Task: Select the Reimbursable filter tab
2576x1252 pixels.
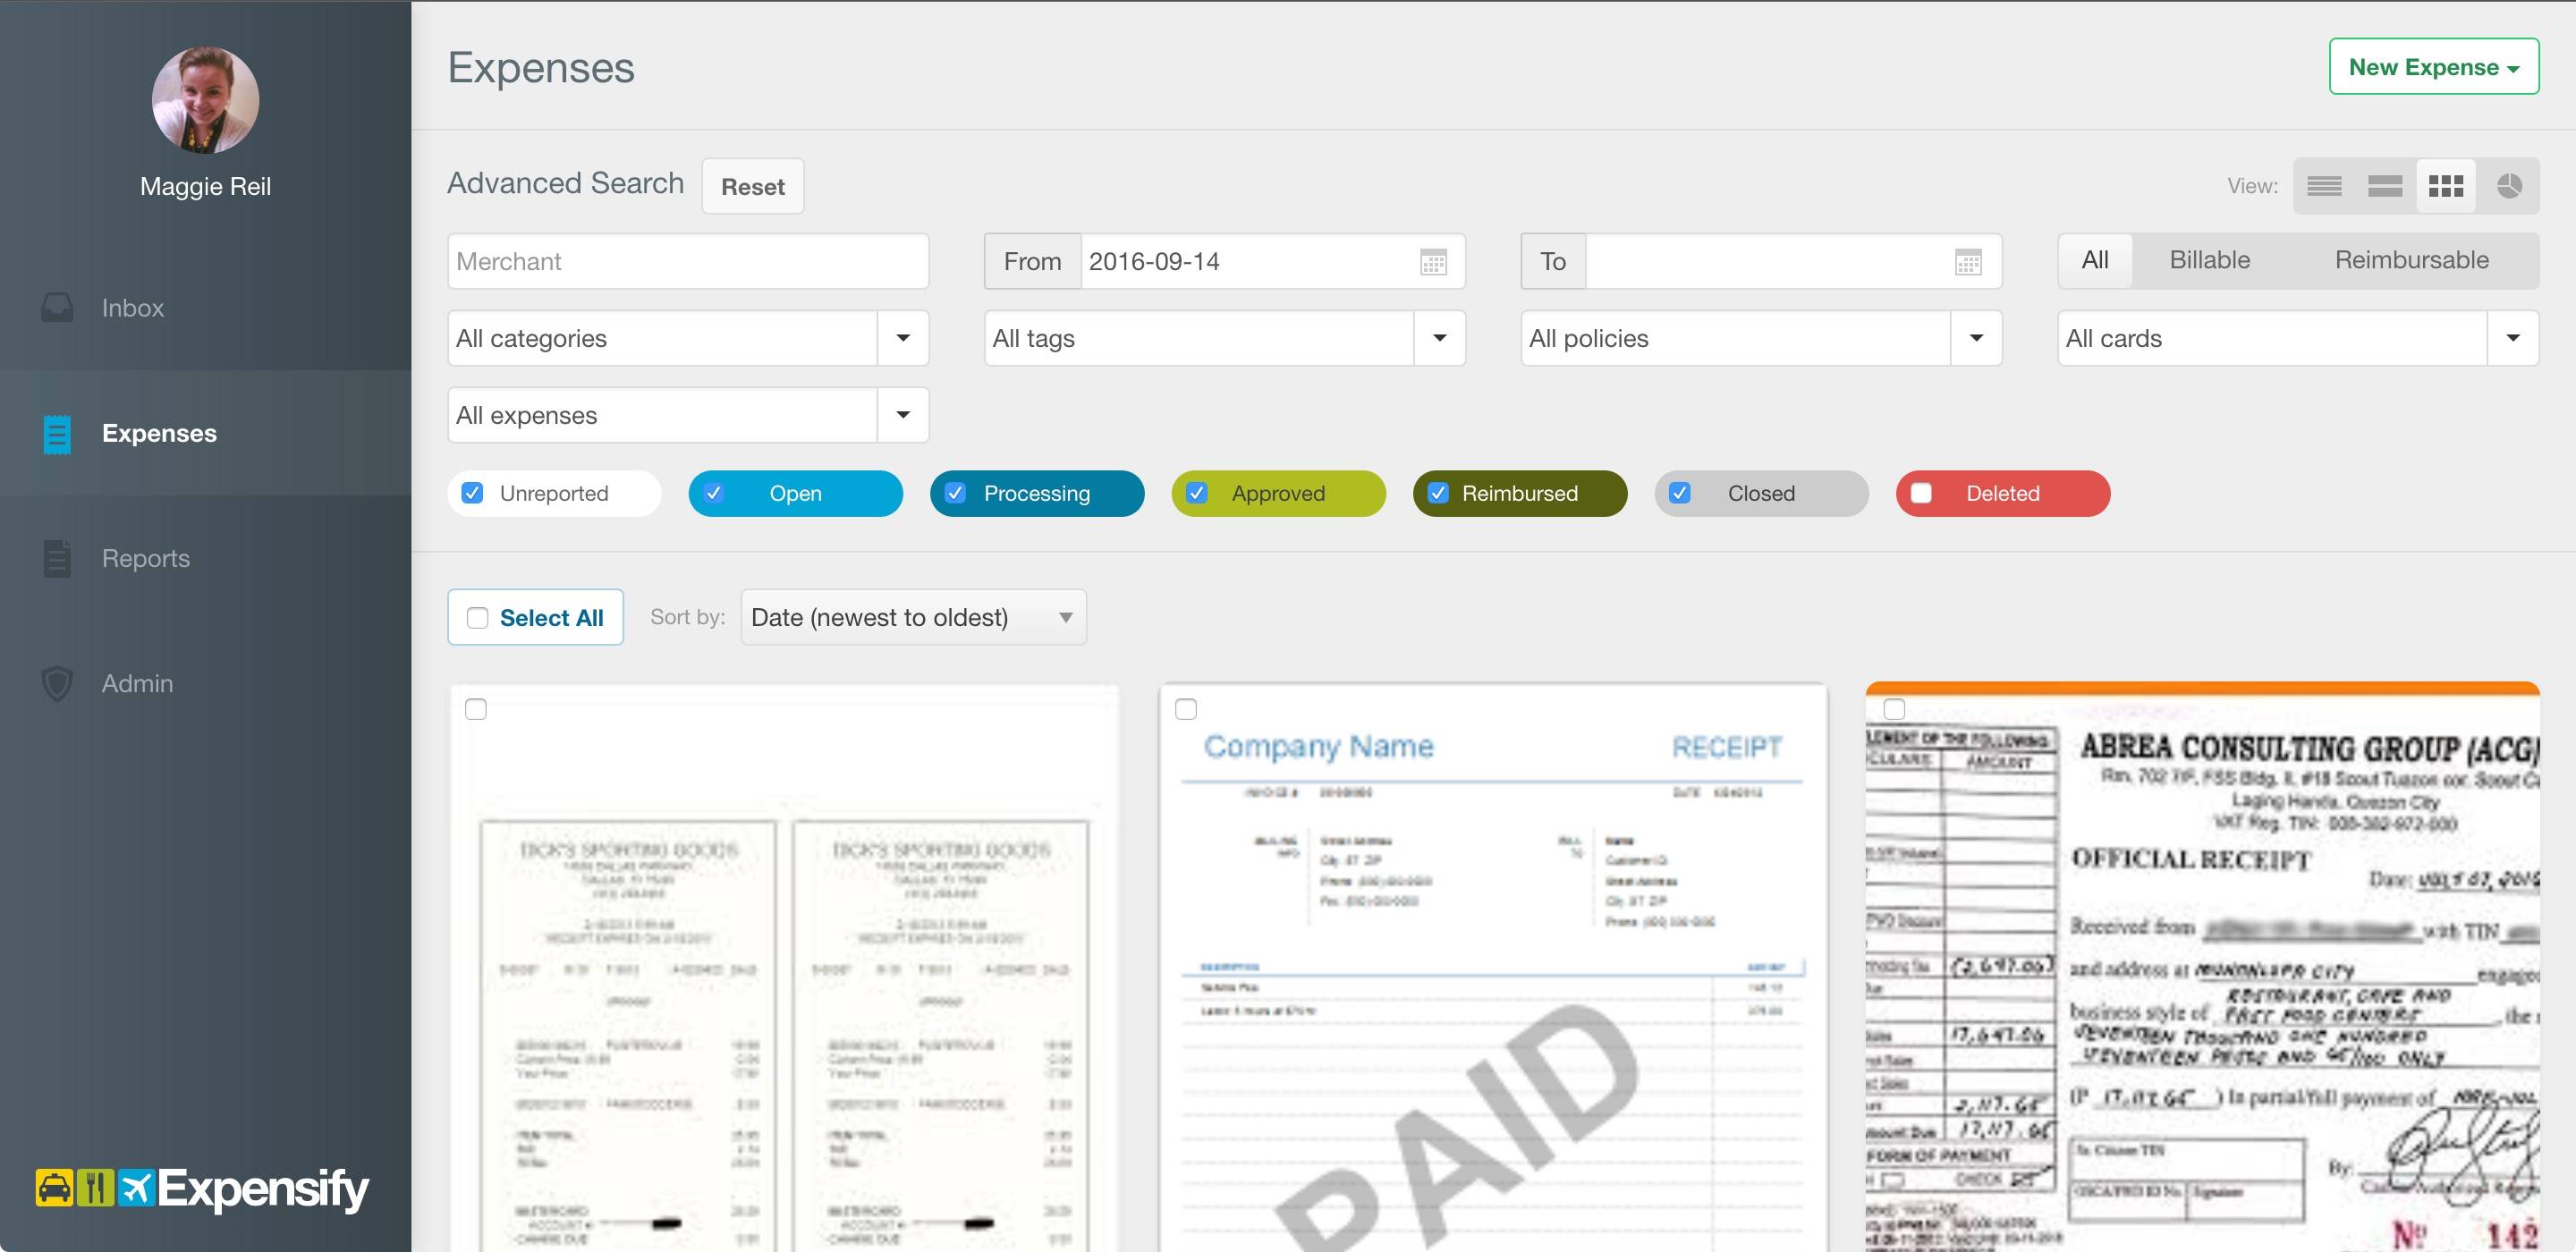Action: pyautogui.click(x=2410, y=259)
